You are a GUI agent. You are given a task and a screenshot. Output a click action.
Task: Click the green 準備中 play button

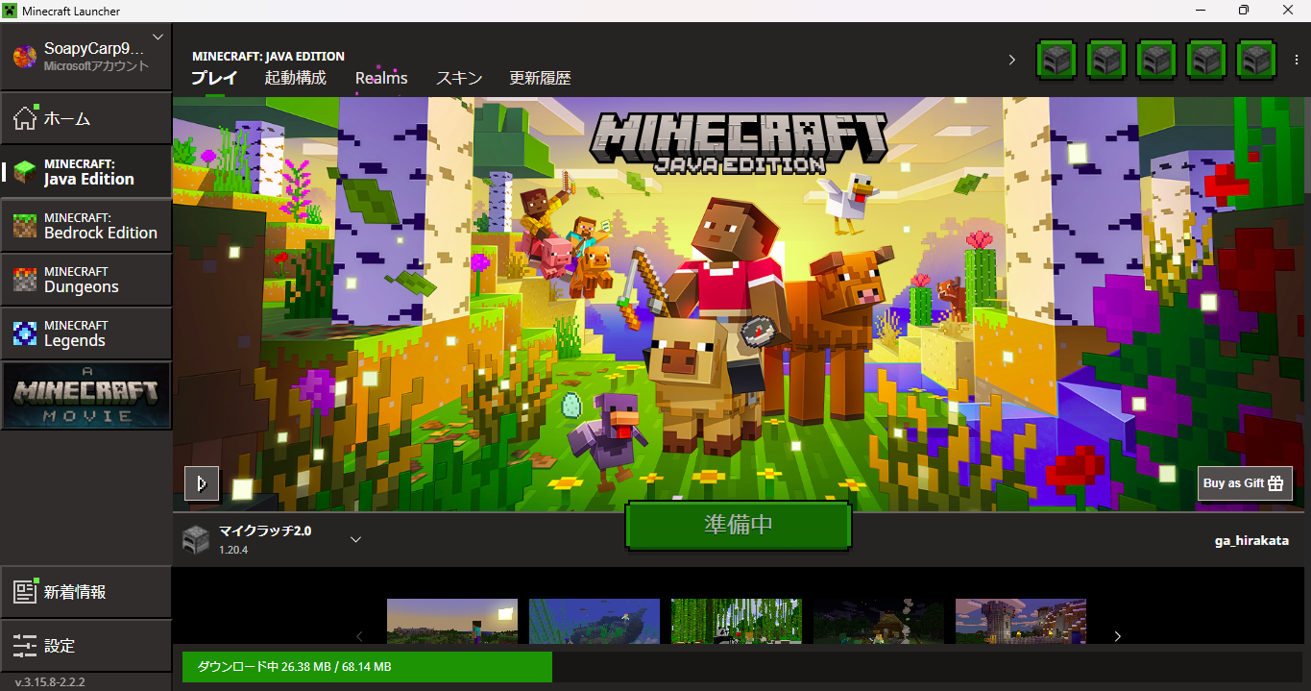[x=739, y=525]
